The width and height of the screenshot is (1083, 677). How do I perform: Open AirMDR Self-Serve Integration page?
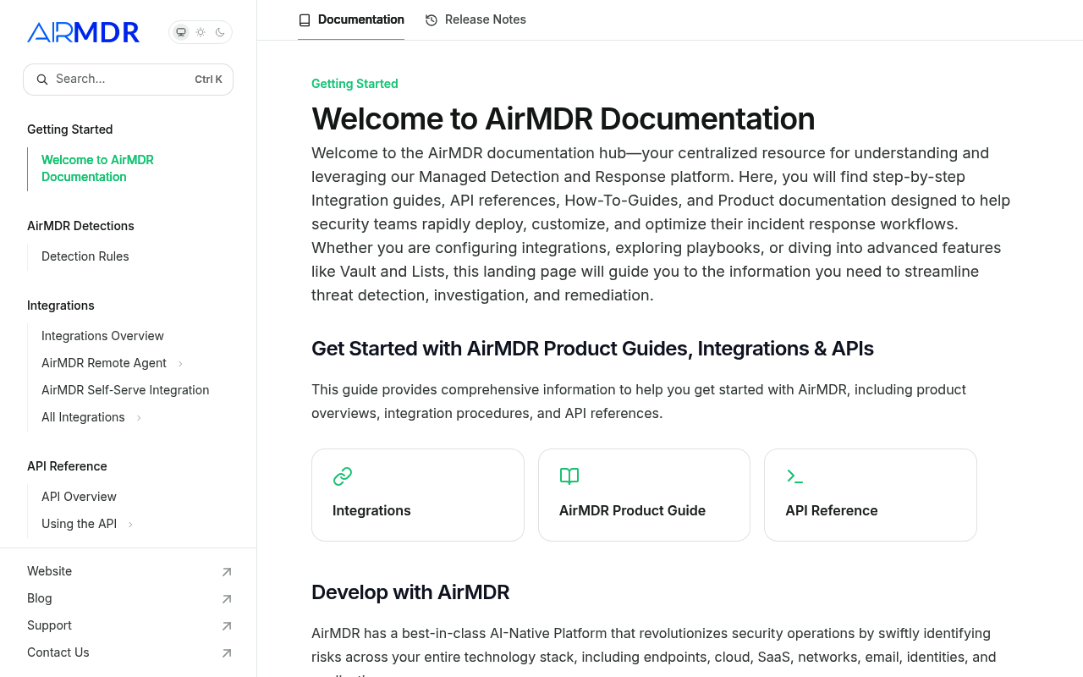[127, 390]
